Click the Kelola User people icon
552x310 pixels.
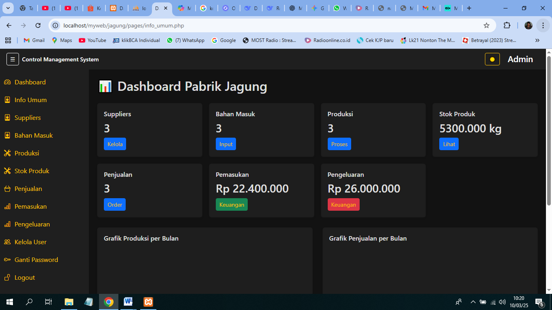click(x=7, y=242)
